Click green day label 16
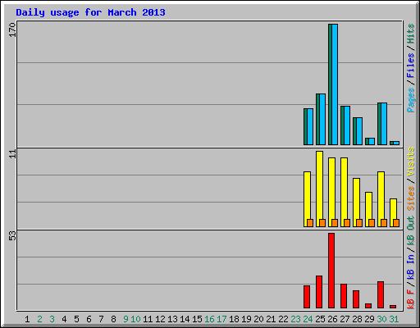 coord(209,319)
